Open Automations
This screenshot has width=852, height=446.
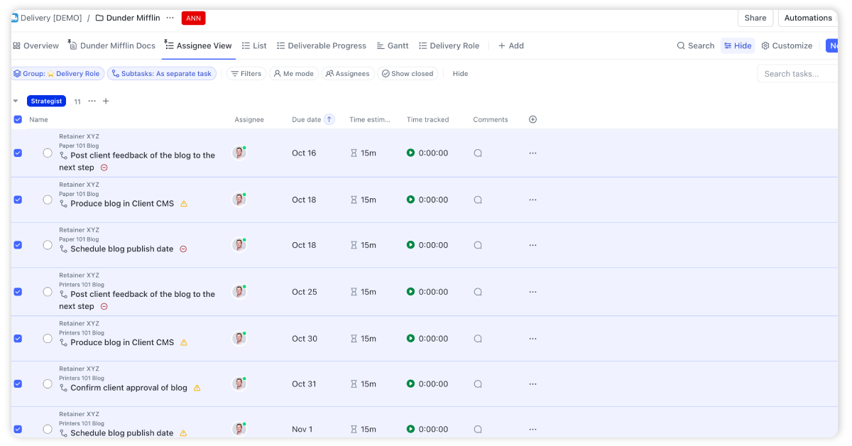click(x=808, y=18)
